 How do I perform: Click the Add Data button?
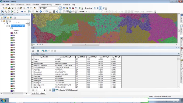(x=34, y=8)
